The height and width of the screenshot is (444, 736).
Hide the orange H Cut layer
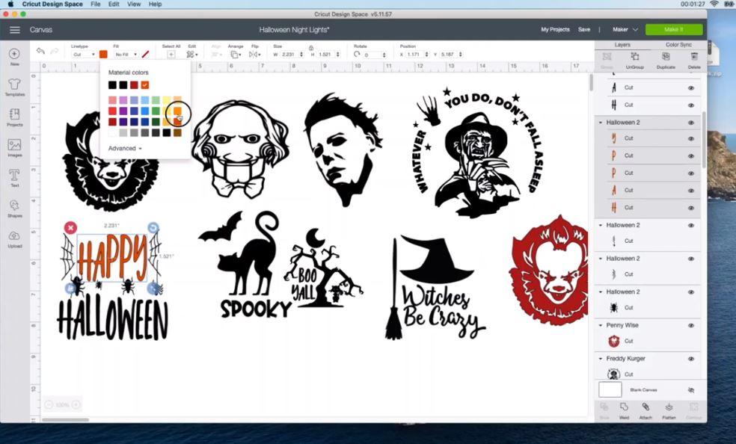[x=691, y=208]
